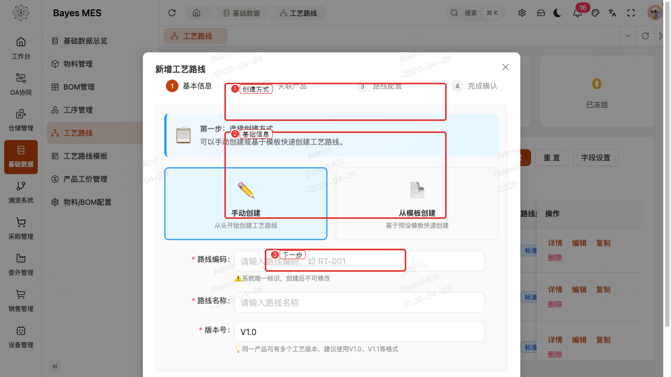The width and height of the screenshot is (671, 377).
Task: Open 产品工价管理 in the submenu
Action: pos(94,179)
